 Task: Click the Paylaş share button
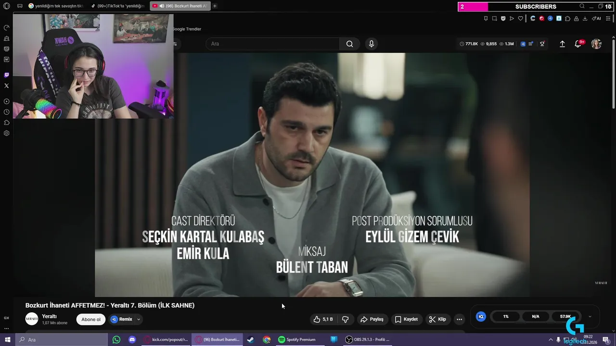(372, 319)
